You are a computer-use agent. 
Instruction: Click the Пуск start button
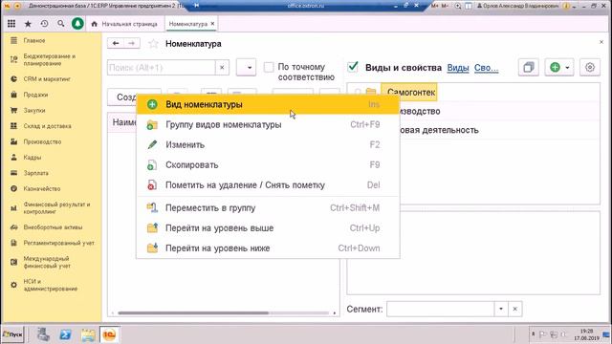[12, 334]
